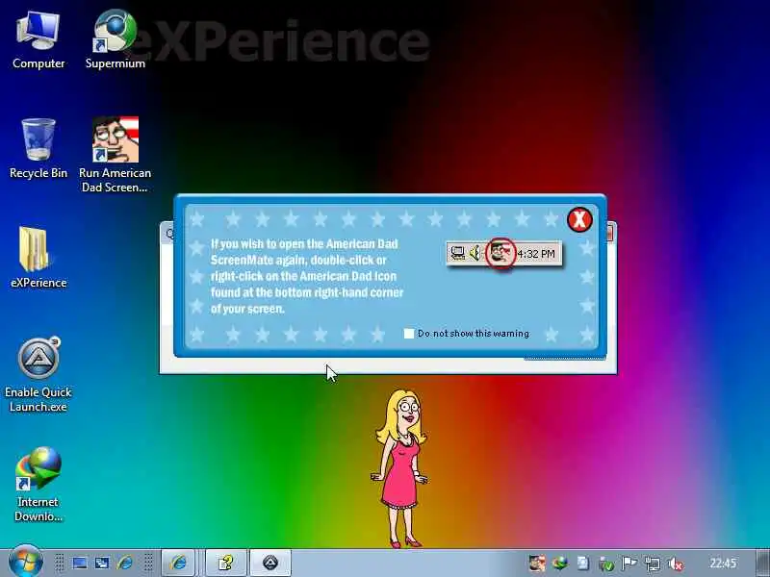This screenshot has height=577, width=770.
Task: Select Run American Dad ScreenMate shortcut
Action: (115, 155)
